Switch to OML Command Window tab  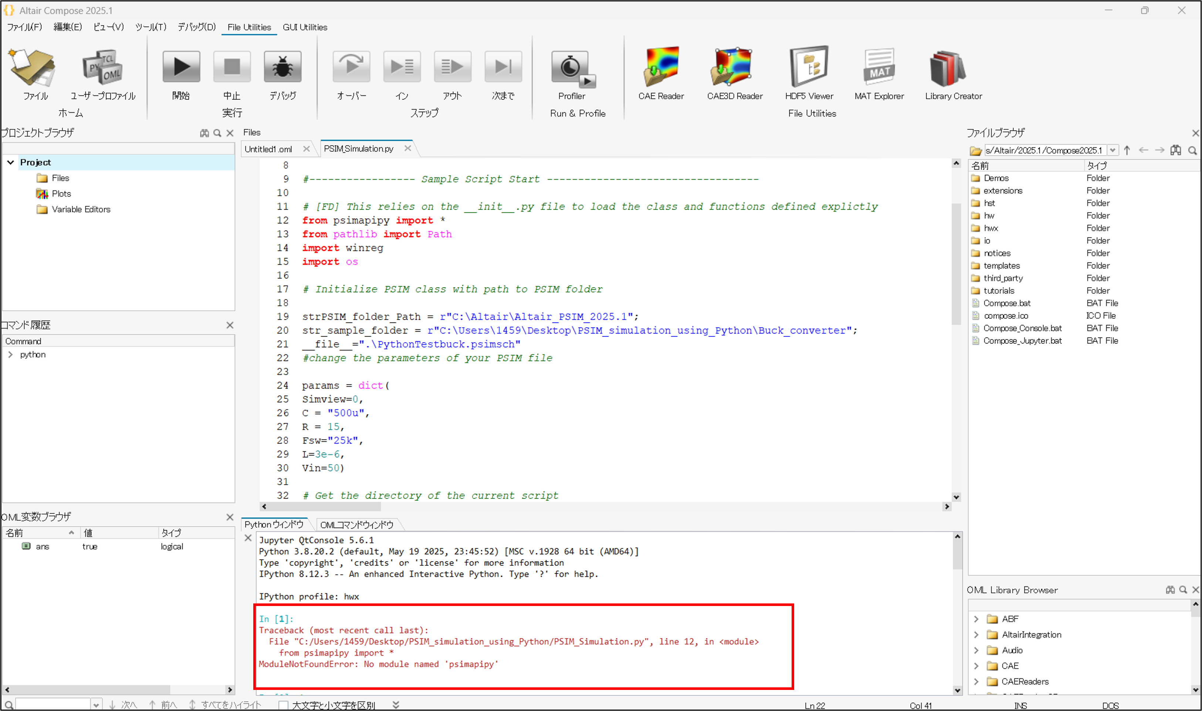(x=356, y=525)
